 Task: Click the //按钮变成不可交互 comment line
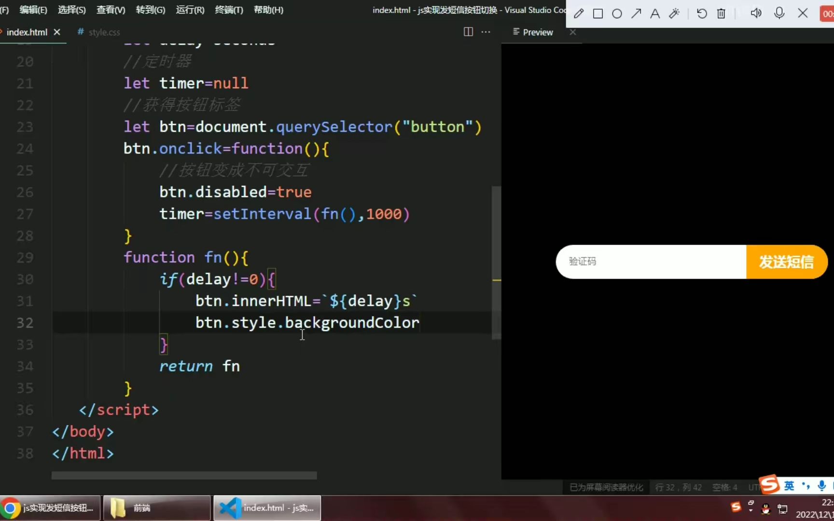pyautogui.click(x=234, y=170)
